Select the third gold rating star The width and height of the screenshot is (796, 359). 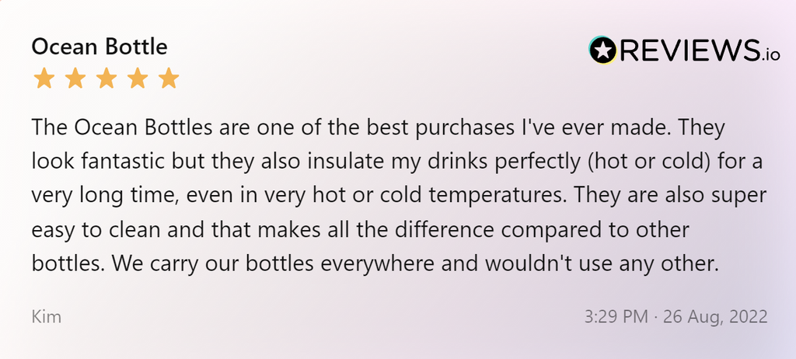[x=106, y=78]
